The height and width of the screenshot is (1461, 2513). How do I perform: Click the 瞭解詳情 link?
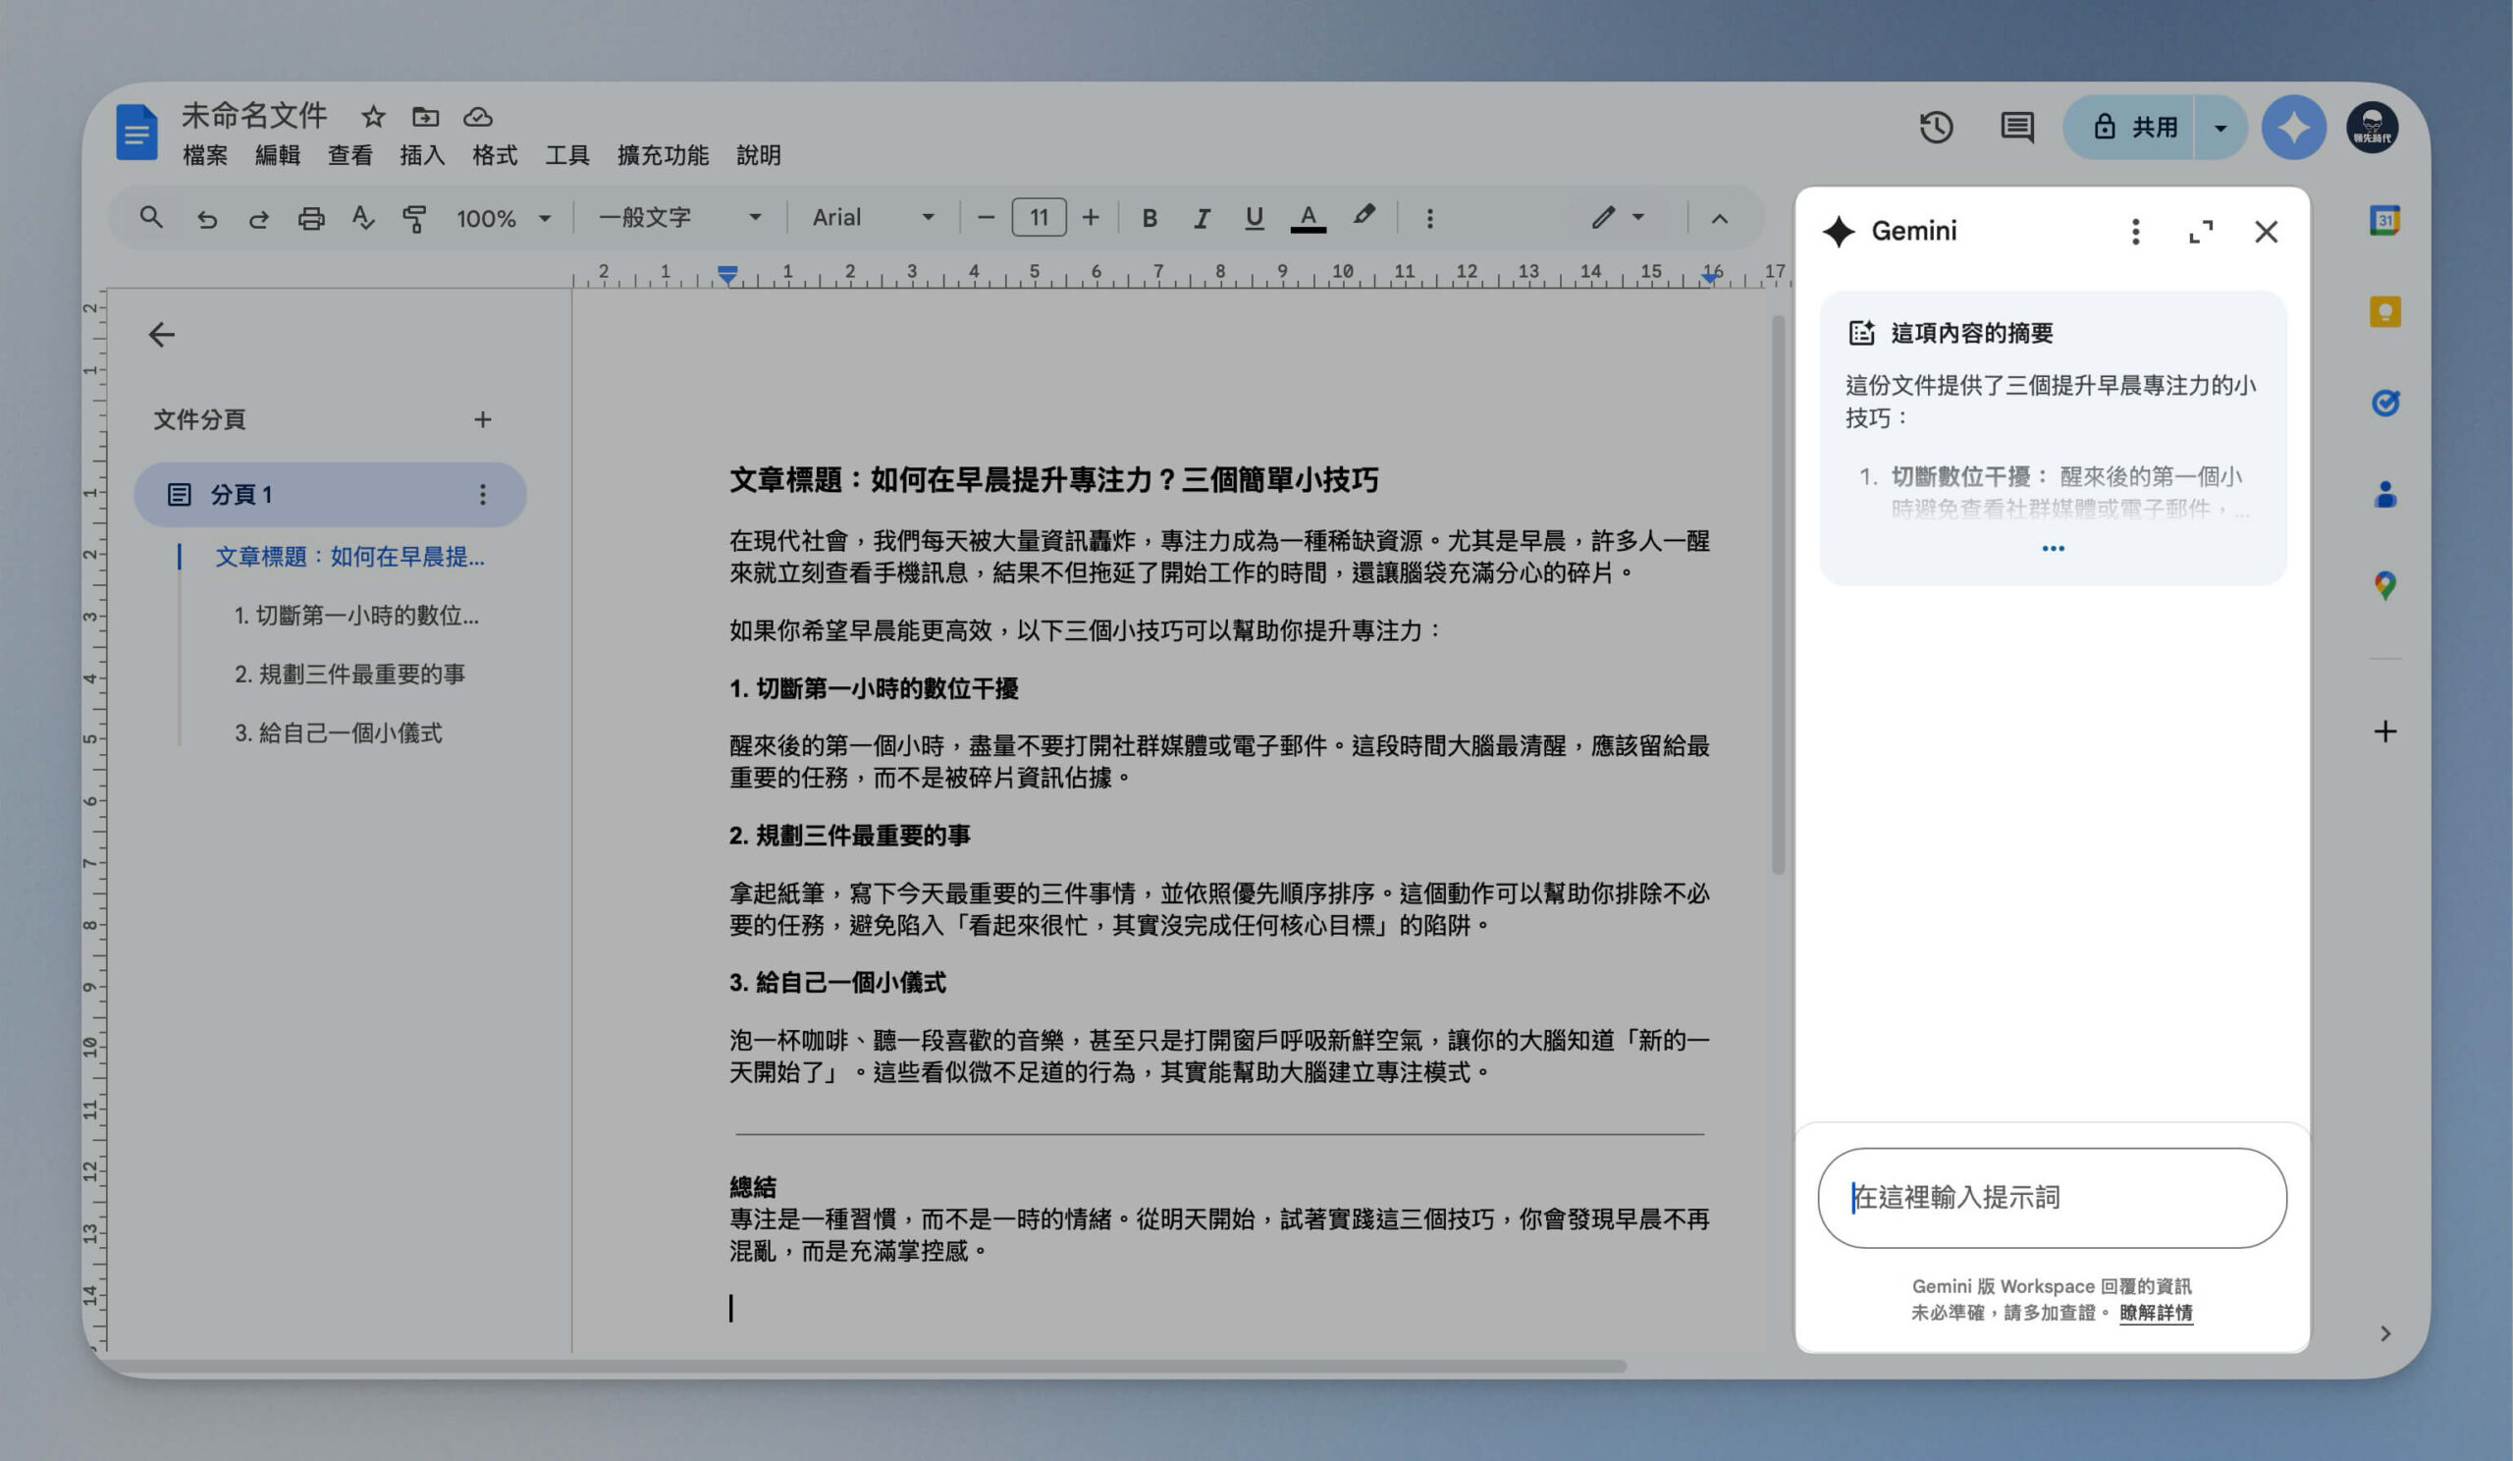pos(2156,1313)
